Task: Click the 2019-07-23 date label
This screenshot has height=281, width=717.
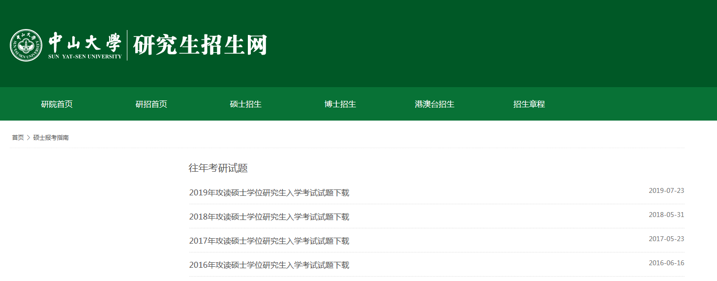Action: (x=666, y=191)
